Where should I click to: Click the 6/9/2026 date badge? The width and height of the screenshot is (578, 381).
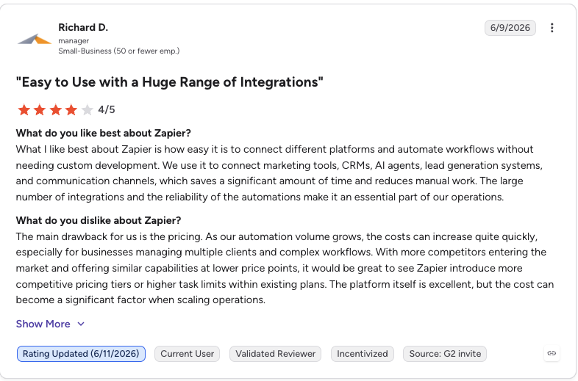(x=510, y=28)
